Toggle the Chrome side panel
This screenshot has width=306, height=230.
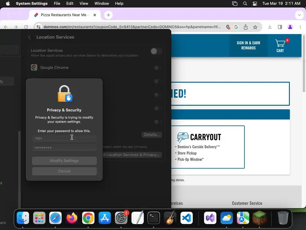point(280,27)
